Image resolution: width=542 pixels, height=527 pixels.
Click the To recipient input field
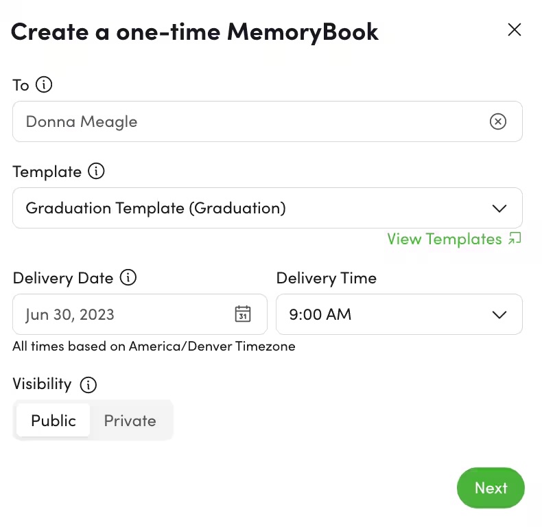247,121
